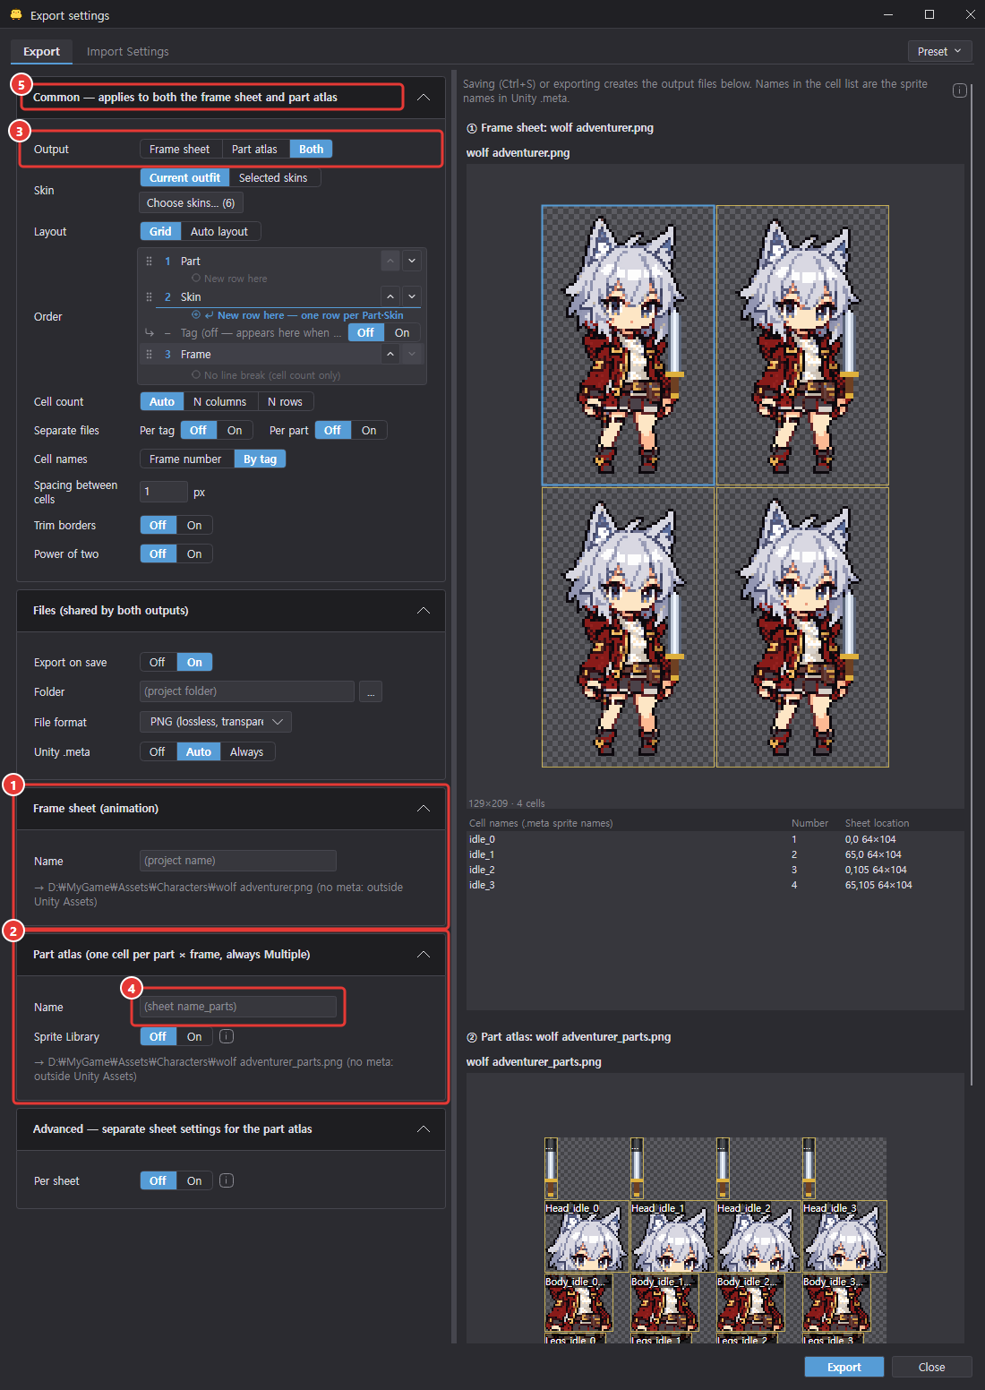Click the idle_0 row in cell names list
The image size is (985, 1390).
[x=715, y=839]
